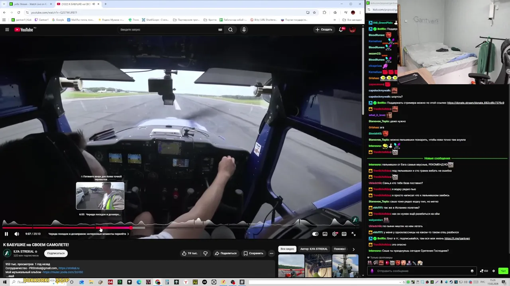Seek on the red video progress bar
This screenshot has width=510, height=286.
(x=67, y=228)
